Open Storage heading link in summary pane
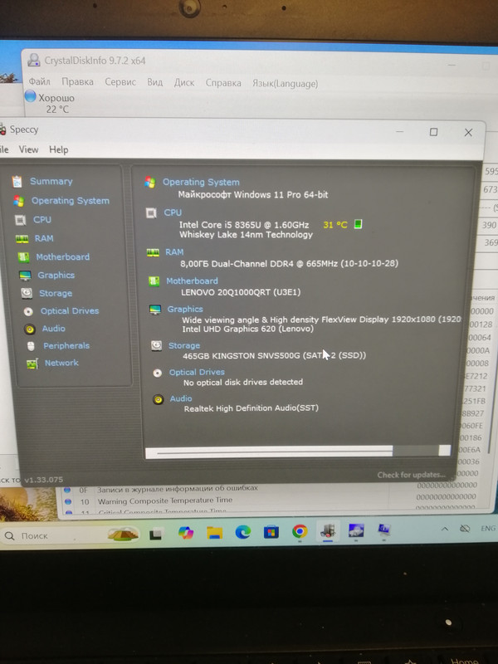This screenshot has height=664, width=498. tap(184, 345)
